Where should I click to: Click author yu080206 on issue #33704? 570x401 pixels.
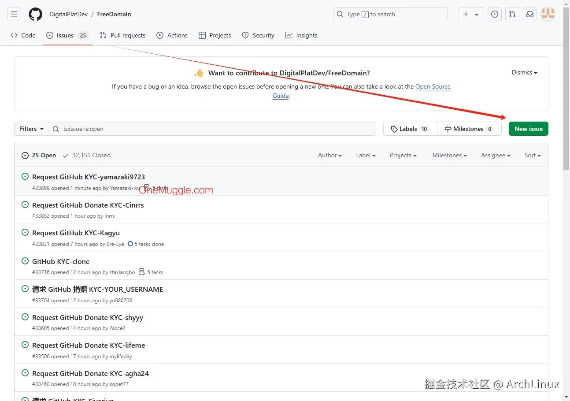[121, 301]
